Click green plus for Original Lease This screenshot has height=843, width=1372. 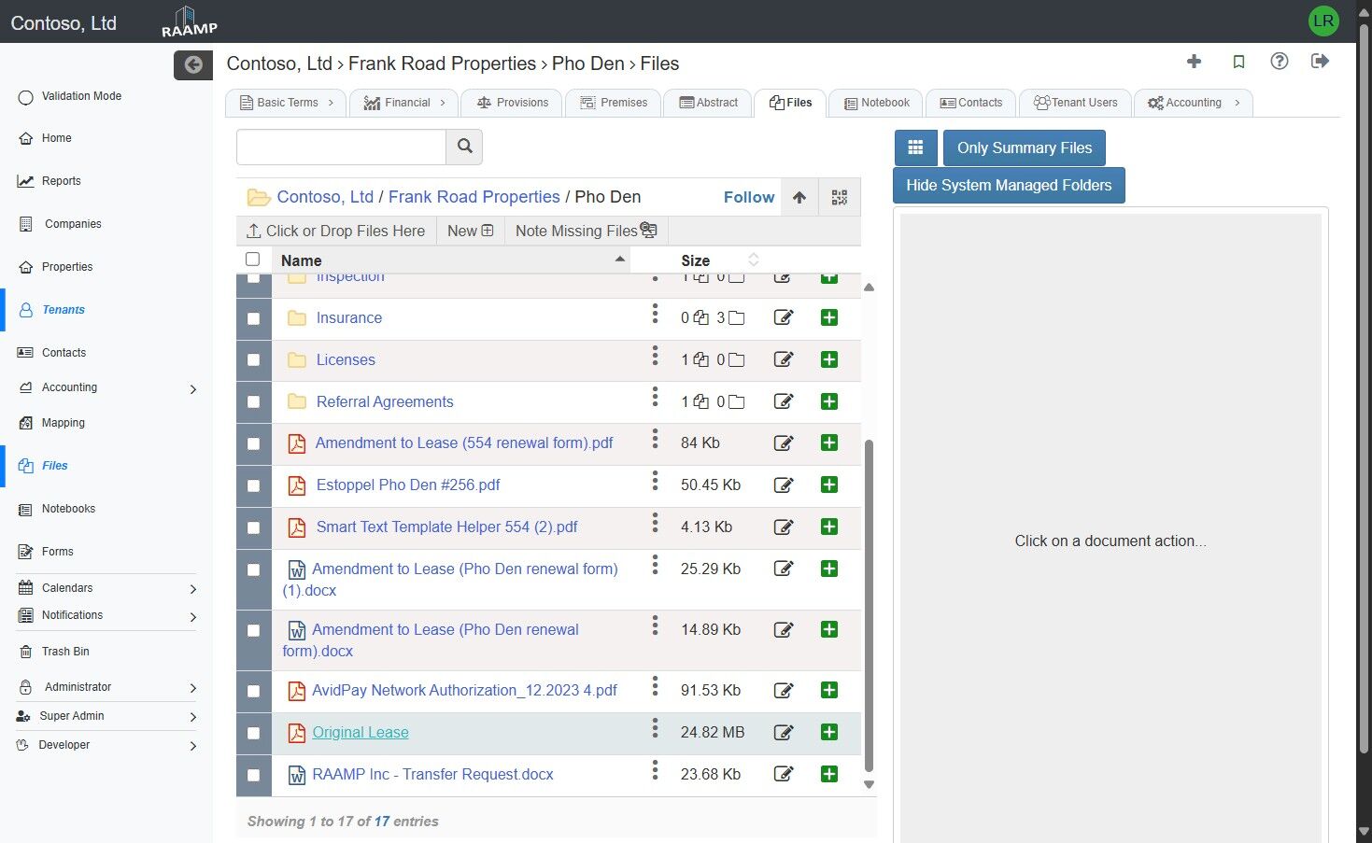click(x=828, y=733)
